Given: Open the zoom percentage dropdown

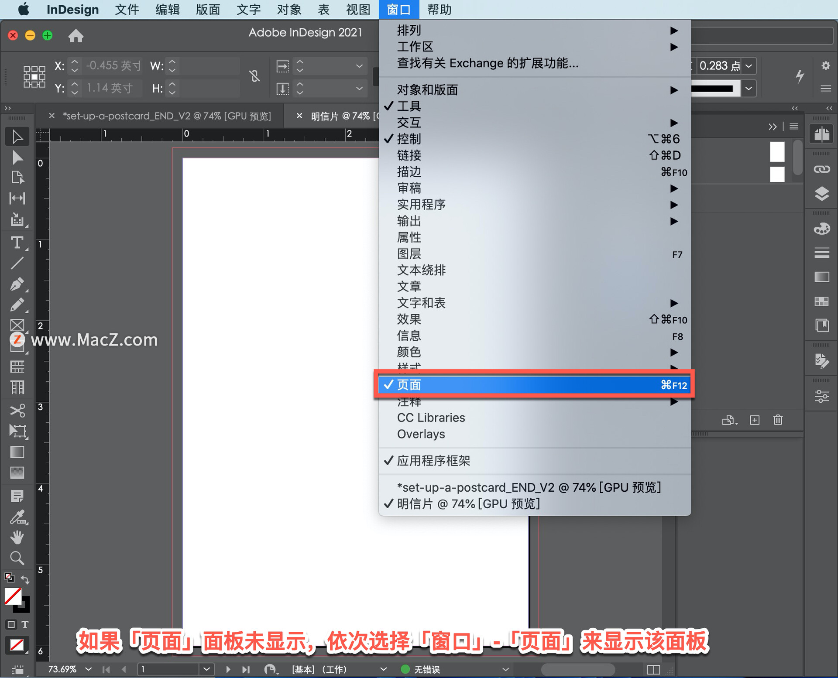Looking at the screenshot, I should click(x=89, y=669).
